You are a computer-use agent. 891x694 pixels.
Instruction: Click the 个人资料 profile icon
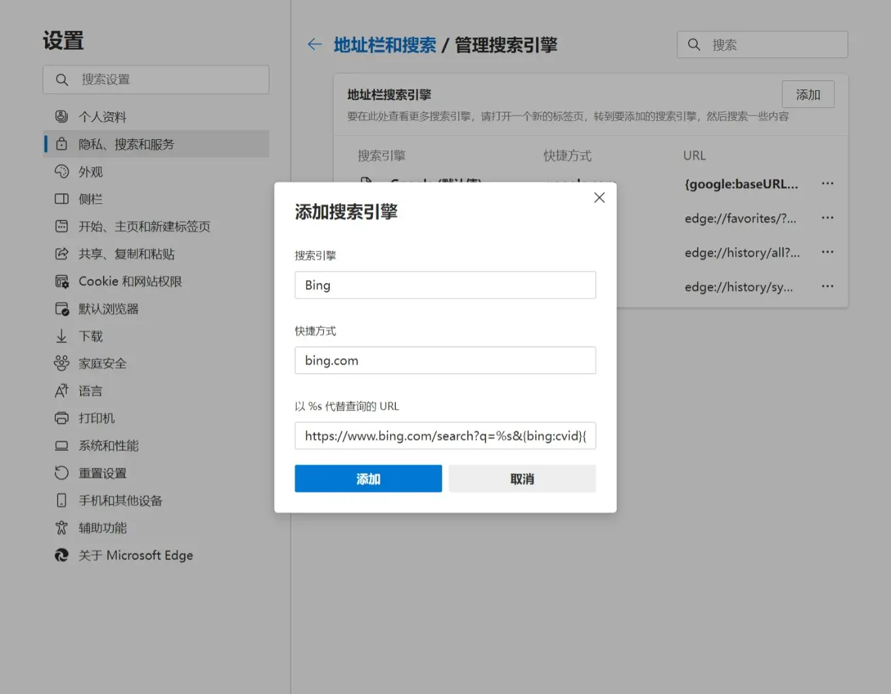click(61, 116)
